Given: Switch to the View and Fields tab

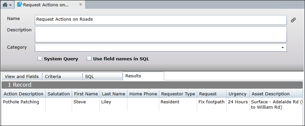Looking at the screenshot, I should (22, 76).
